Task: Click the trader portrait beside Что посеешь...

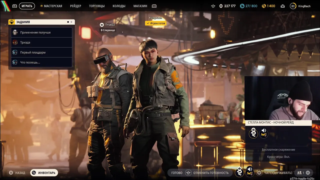Action: pos(15,62)
